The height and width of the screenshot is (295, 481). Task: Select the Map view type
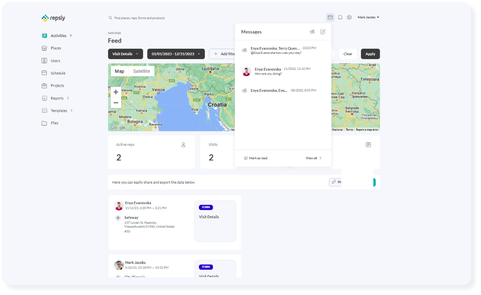point(119,71)
